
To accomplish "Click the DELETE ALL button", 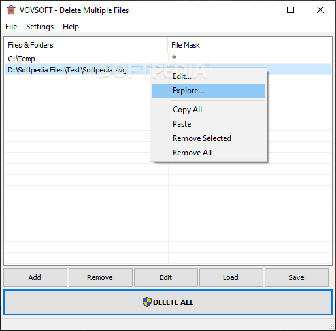I will coord(168,302).
